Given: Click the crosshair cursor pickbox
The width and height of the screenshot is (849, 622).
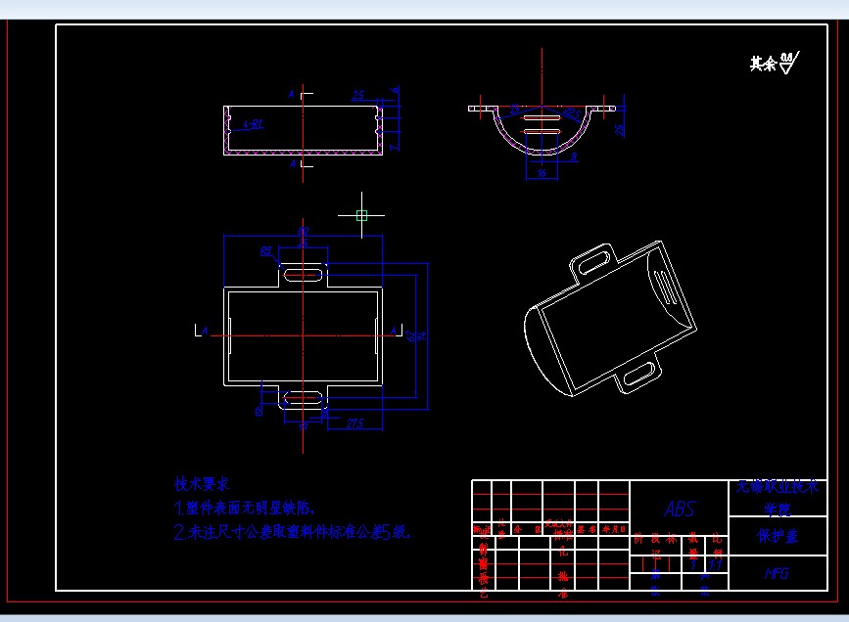Looking at the screenshot, I should [361, 215].
